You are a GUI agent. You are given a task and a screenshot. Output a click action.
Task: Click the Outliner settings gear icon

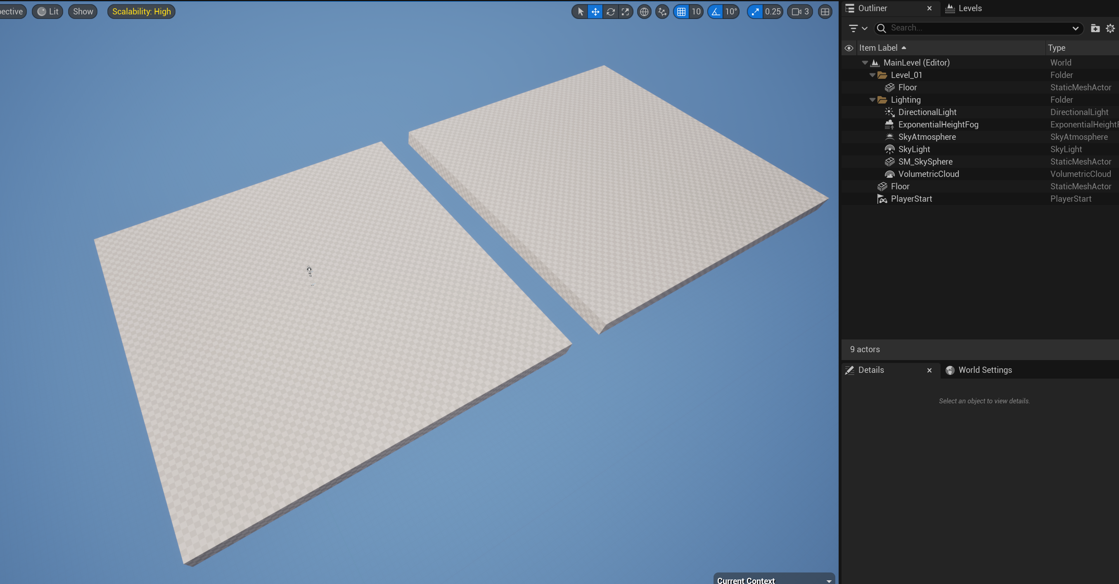coord(1110,28)
